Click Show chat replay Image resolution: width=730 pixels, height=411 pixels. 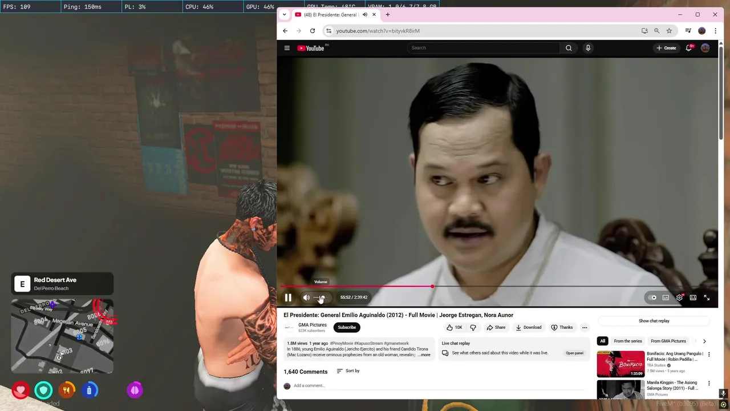pyautogui.click(x=654, y=321)
